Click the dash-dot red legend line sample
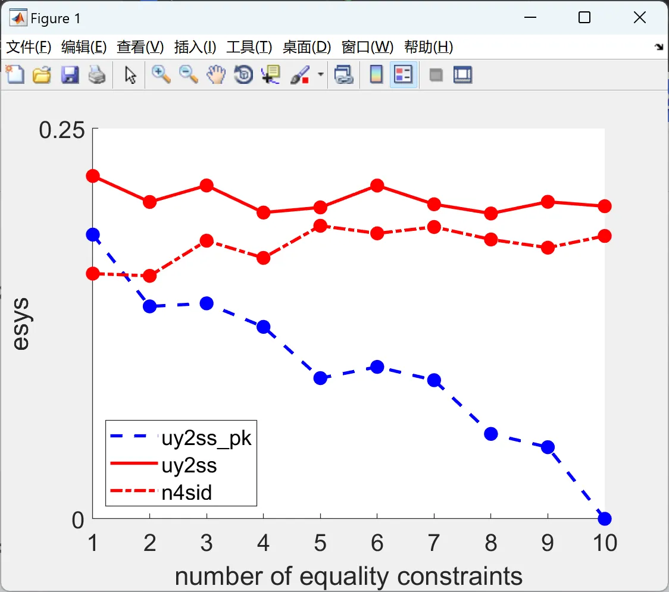 click(134, 490)
